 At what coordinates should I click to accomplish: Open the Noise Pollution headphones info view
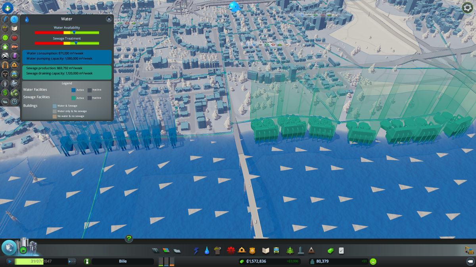tap(5, 65)
